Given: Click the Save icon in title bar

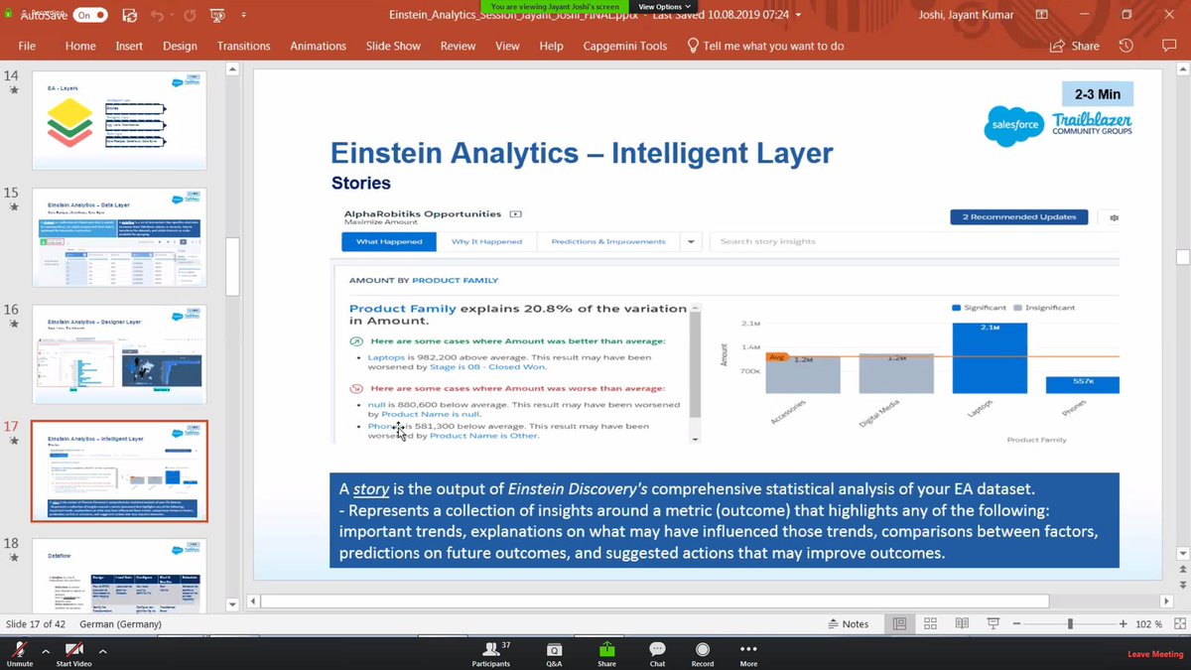Looking at the screenshot, I should (x=130, y=16).
